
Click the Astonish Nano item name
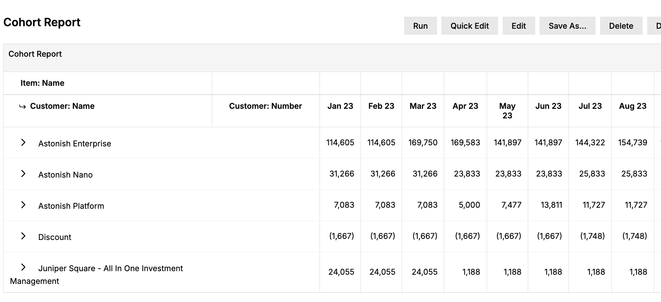(x=66, y=175)
